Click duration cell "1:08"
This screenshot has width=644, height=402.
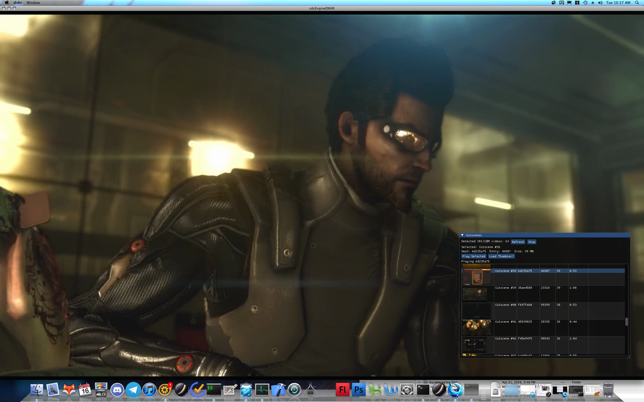click(x=573, y=288)
